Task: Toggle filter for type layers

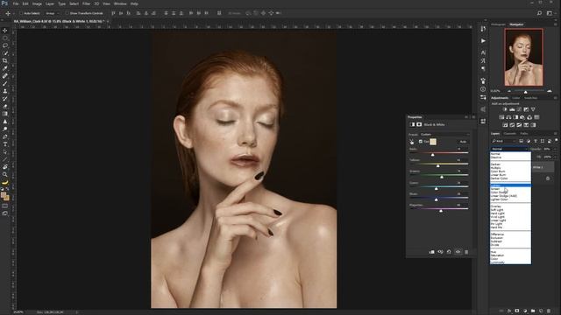Action: coord(536,142)
